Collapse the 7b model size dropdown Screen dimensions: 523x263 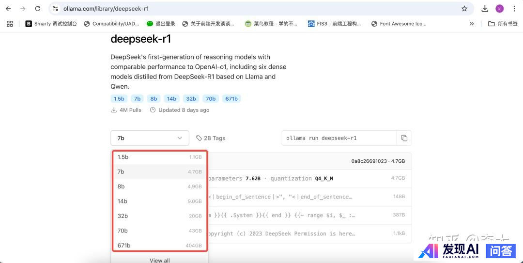click(x=149, y=138)
